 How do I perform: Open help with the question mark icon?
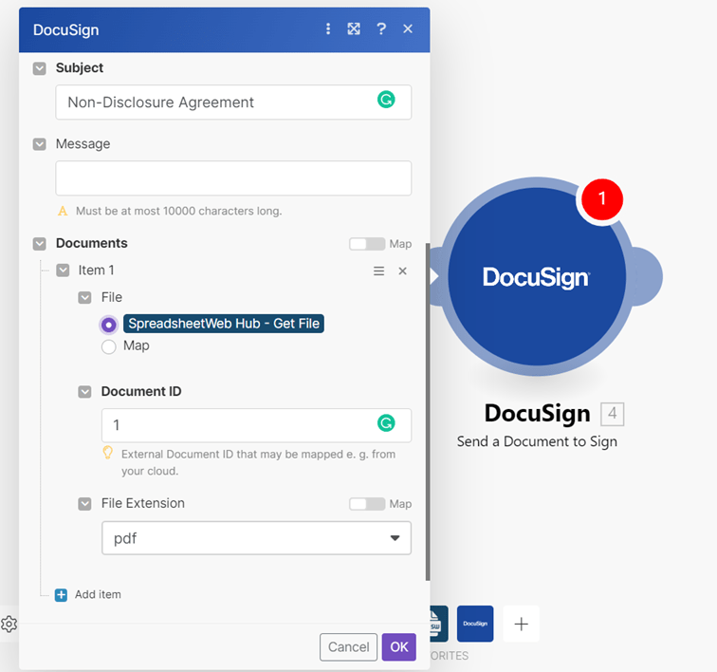point(381,29)
